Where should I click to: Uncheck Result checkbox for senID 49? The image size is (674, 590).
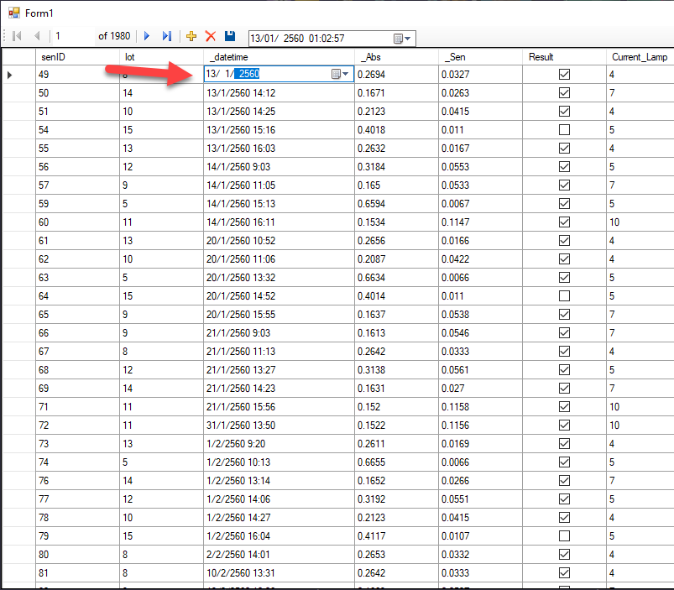pos(564,75)
